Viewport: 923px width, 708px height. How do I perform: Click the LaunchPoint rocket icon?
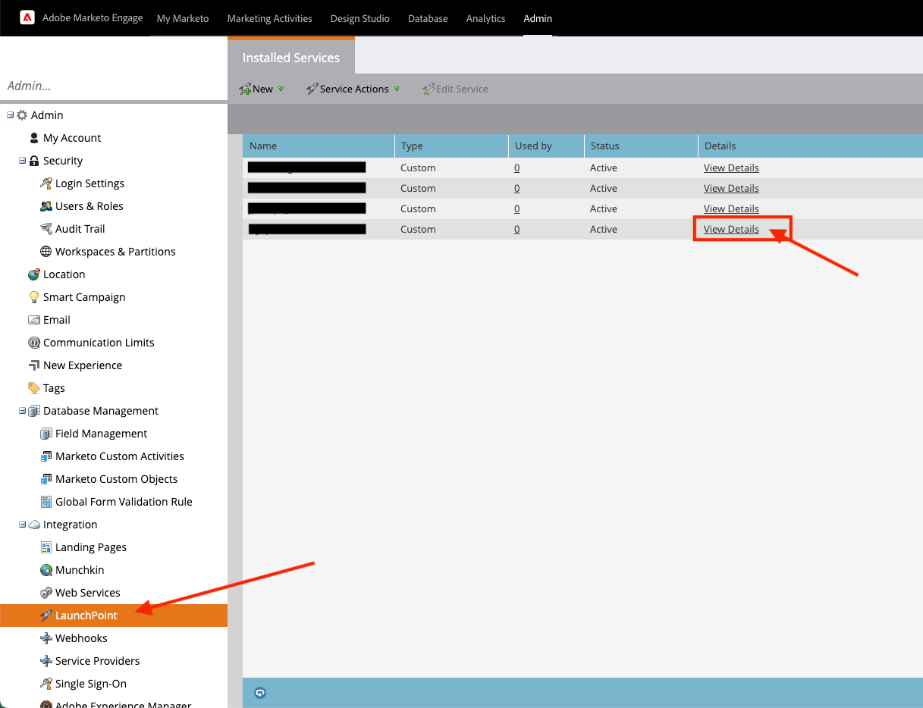tap(46, 616)
